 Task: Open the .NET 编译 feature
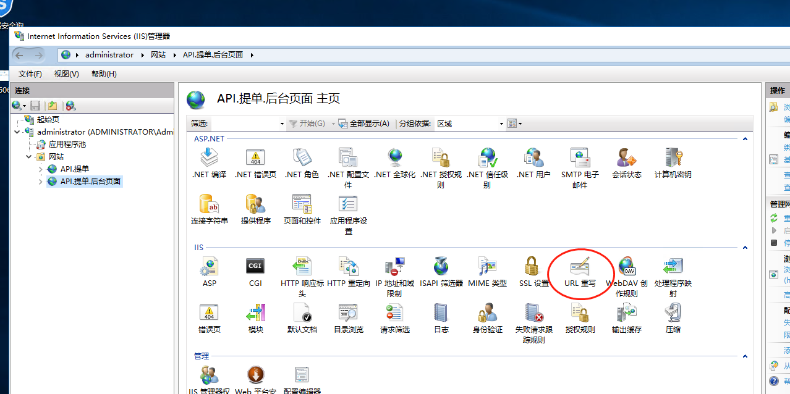coord(209,163)
